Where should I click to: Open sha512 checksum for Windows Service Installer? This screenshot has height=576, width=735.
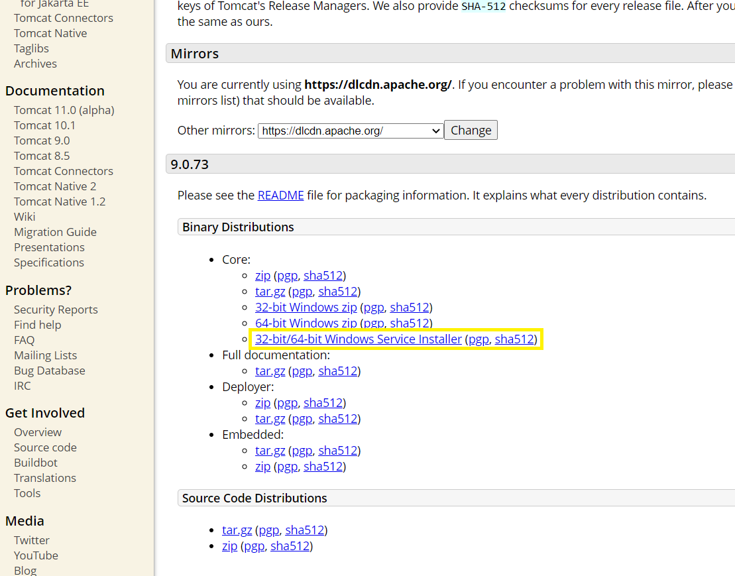(514, 339)
